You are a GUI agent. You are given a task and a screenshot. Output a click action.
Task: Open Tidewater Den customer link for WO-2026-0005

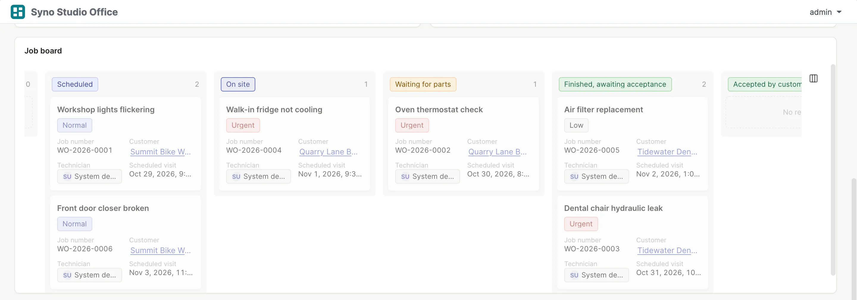[667, 152]
